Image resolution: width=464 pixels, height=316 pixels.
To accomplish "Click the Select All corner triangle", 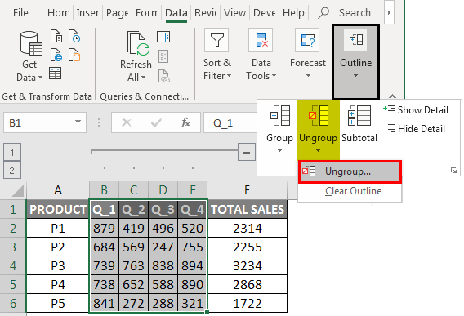I will [x=18, y=191].
